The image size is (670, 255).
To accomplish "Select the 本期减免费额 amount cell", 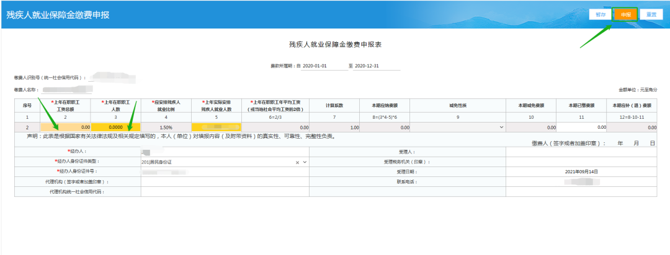I will 531,127.
